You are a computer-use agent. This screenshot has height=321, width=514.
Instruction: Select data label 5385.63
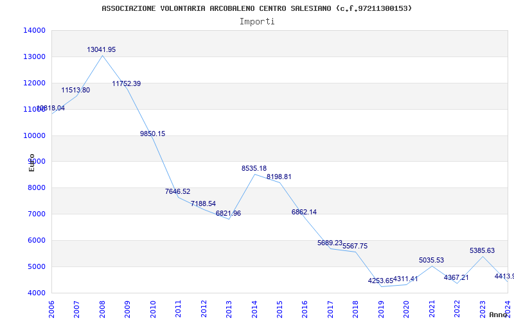(x=483, y=250)
